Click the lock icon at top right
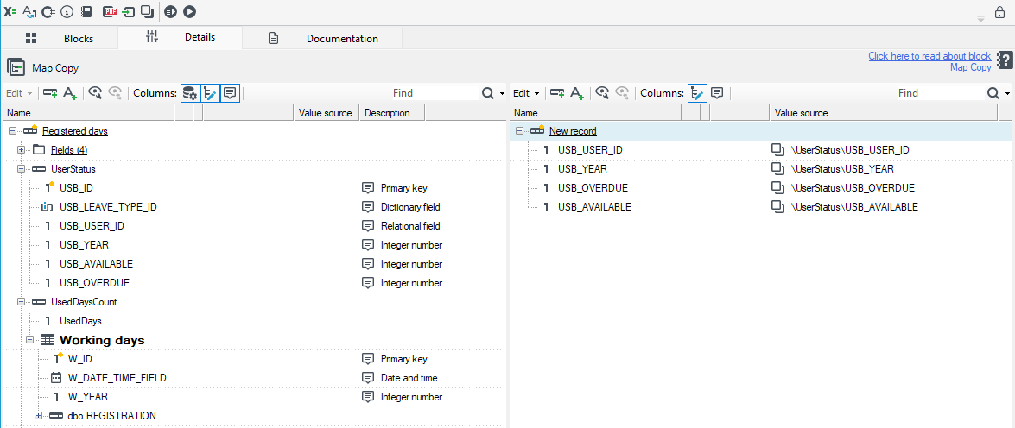The image size is (1015, 428). (1000, 11)
